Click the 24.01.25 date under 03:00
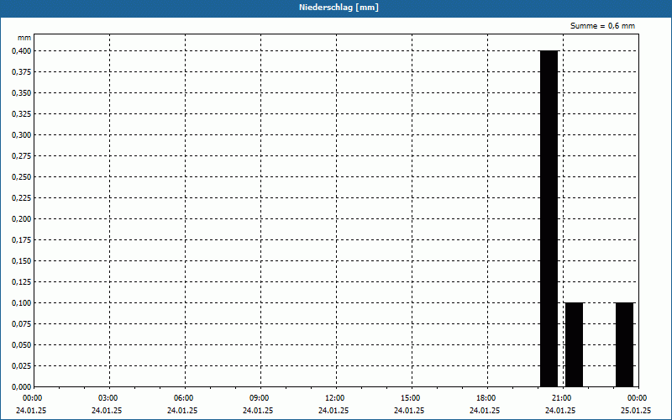This screenshot has height=420, width=672. (107, 411)
